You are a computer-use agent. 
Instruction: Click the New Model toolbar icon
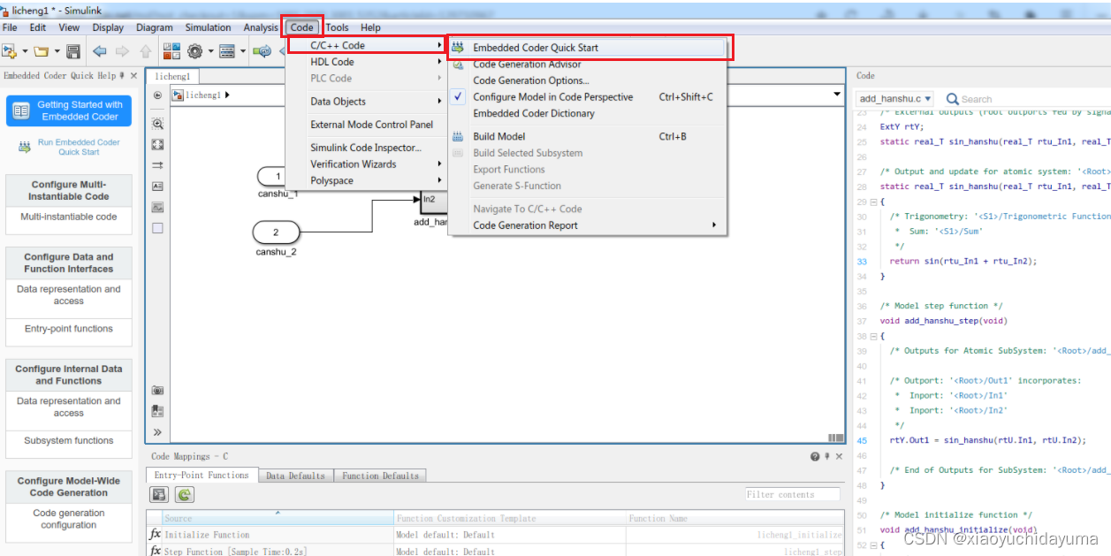coord(10,51)
